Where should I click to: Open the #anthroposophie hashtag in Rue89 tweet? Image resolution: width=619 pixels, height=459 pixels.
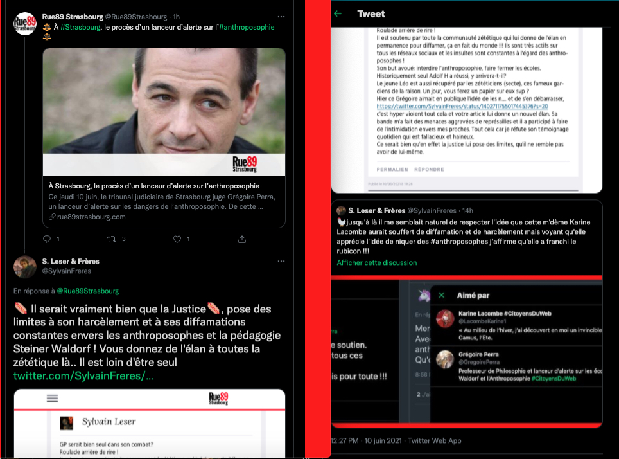click(246, 27)
